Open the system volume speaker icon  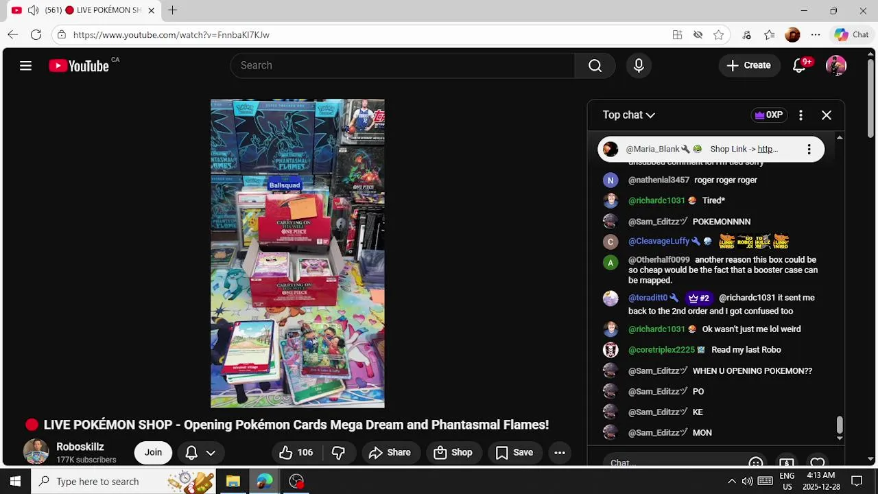[x=747, y=481]
